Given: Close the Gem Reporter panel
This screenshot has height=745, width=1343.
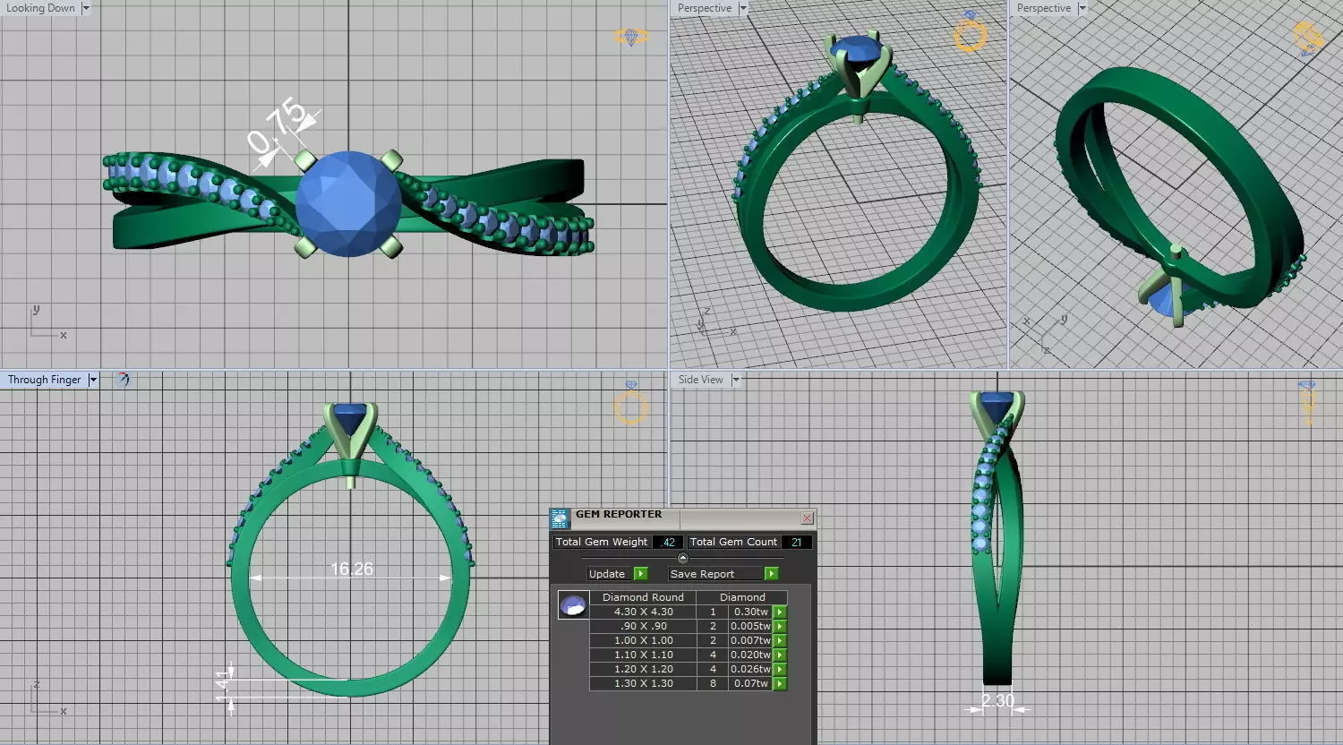Looking at the screenshot, I should coord(808,518).
